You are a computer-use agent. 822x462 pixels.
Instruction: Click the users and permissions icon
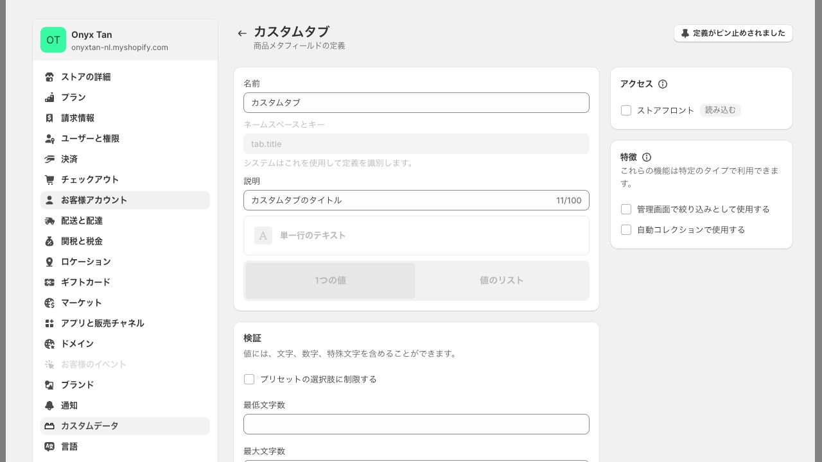[x=49, y=139]
